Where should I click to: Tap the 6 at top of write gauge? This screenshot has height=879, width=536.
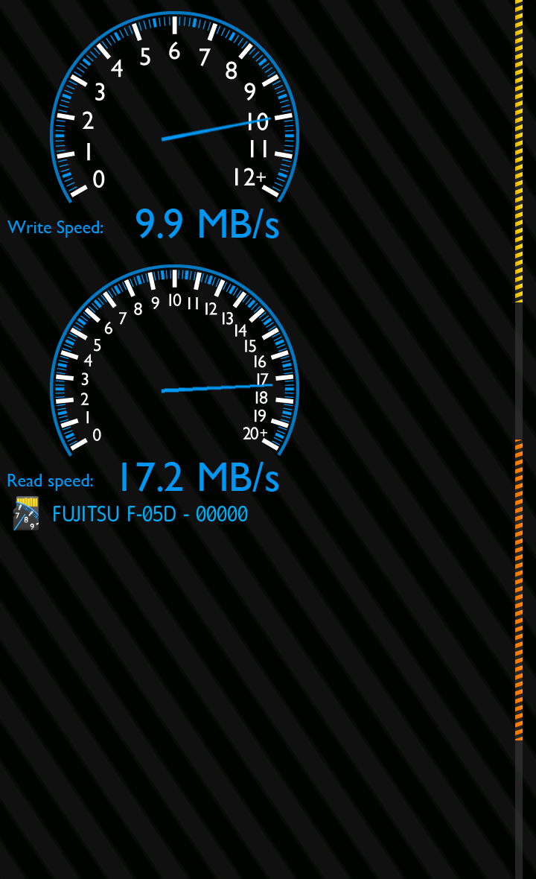174,51
